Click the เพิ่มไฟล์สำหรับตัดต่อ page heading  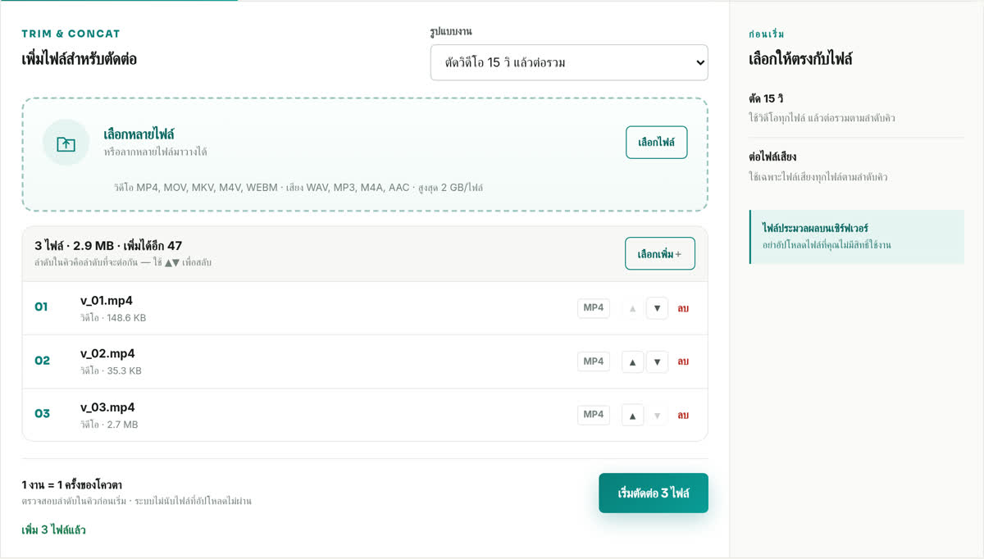(80, 59)
